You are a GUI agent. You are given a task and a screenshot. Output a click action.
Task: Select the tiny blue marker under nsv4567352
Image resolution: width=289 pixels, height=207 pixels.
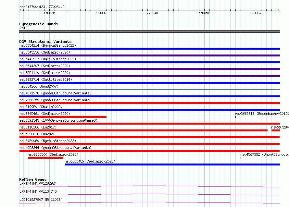click(241, 158)
